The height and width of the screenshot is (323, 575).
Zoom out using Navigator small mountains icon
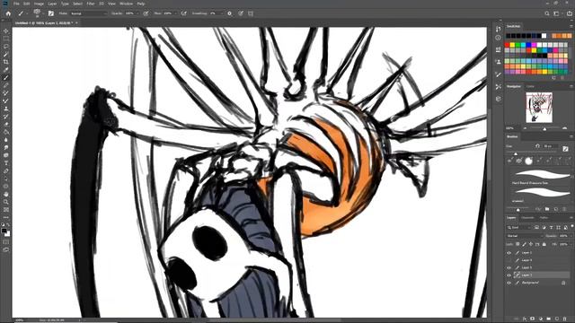coord(525,128)
